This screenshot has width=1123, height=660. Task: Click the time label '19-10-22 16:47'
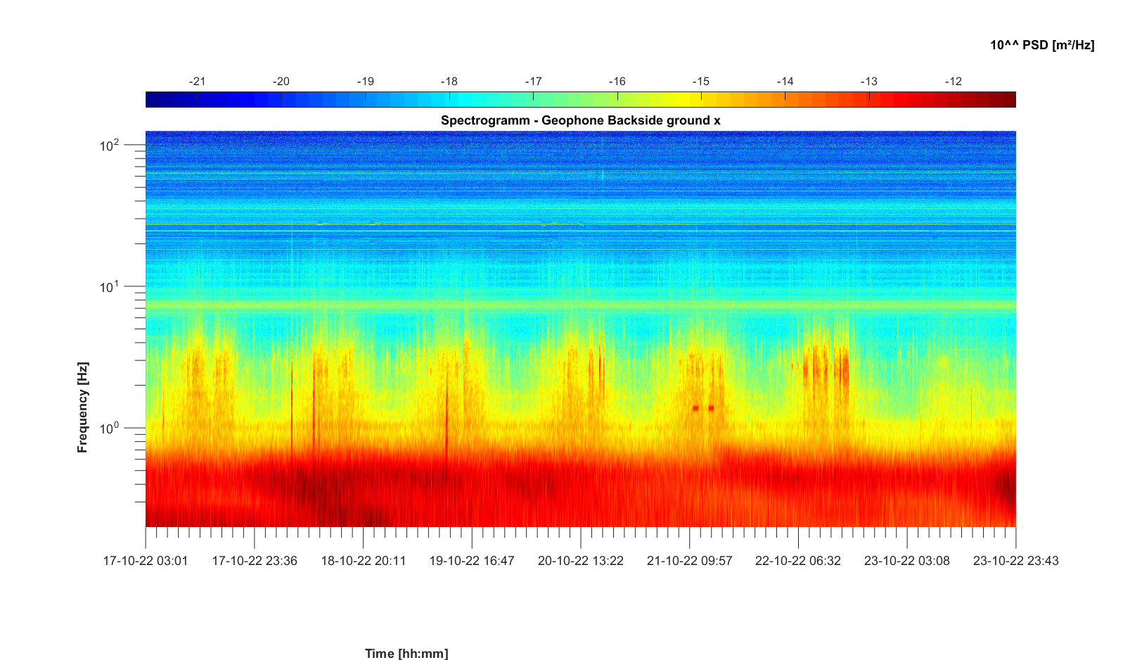[472, 561]
